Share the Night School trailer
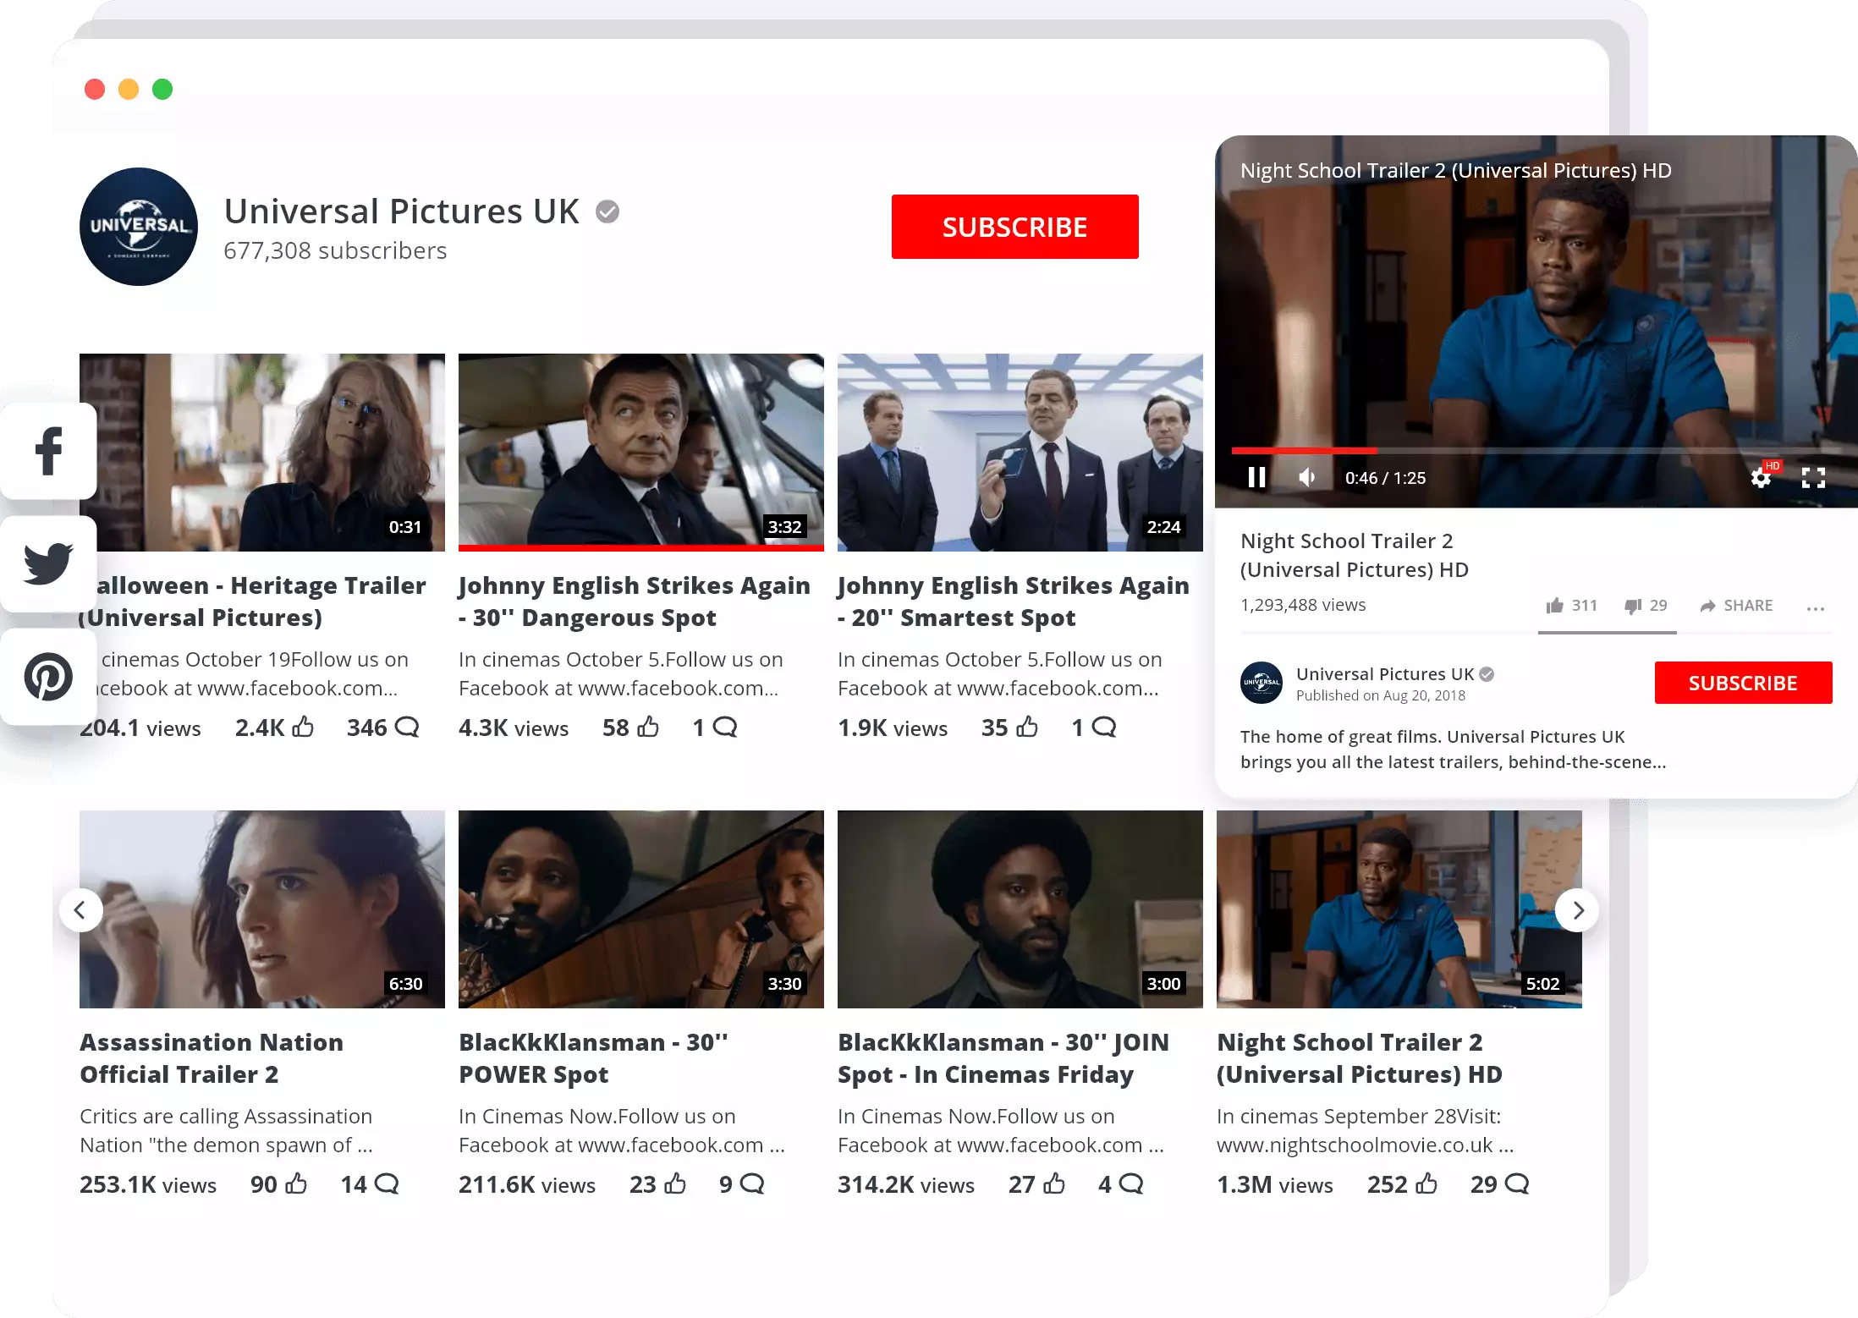1858x1318 pixels. tap(1736, 606)
